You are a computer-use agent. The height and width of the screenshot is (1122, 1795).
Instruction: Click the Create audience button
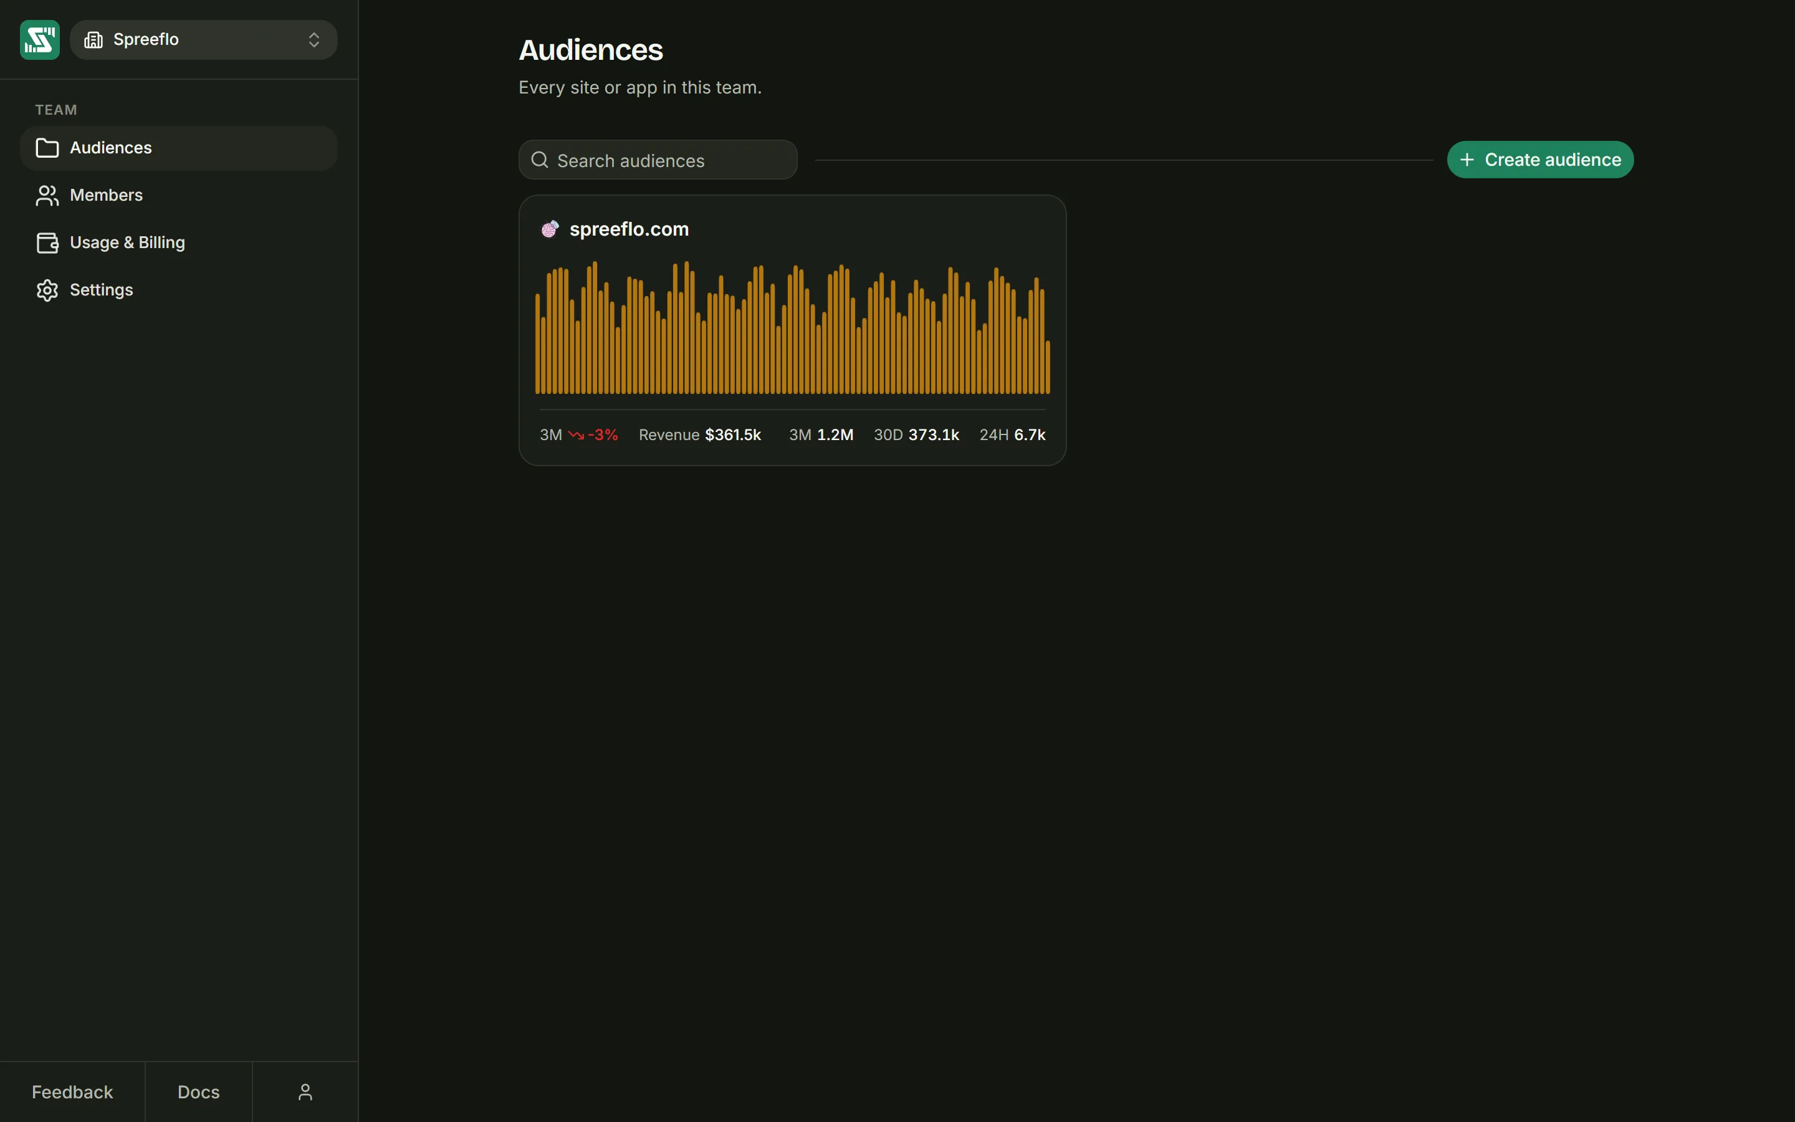[1540, 160]
